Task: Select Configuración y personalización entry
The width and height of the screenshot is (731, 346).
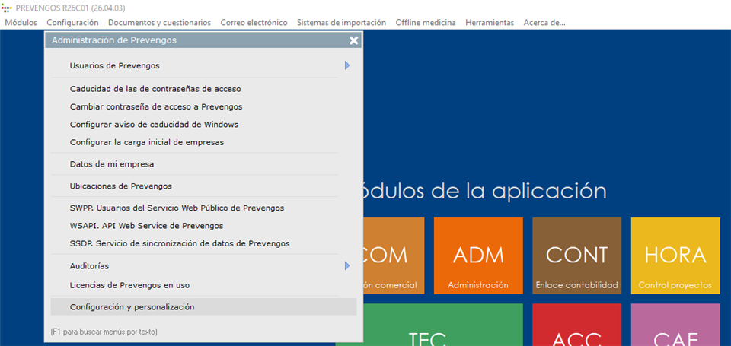Action: [x=132, y=307]
